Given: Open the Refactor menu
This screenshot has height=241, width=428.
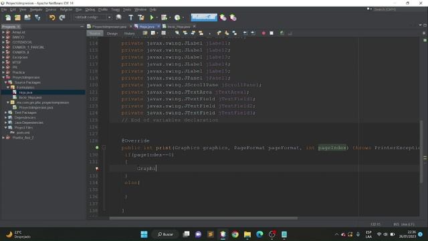Looking at the screenshot, I should (x=66, y=9).
